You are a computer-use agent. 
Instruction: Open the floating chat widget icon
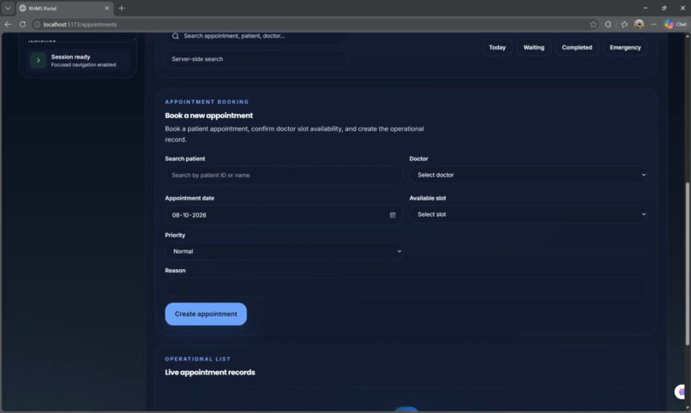(x=681, y=392)
